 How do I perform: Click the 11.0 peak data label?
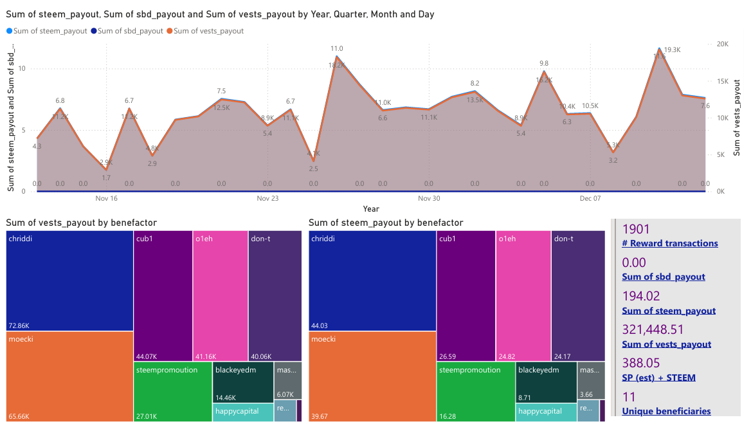coord(337,48)
